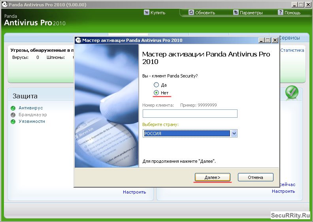Click the panda icon in activation wizard title bar
Image resolution: width=313 pixels, height=222 pixels.
click(78, 40)
